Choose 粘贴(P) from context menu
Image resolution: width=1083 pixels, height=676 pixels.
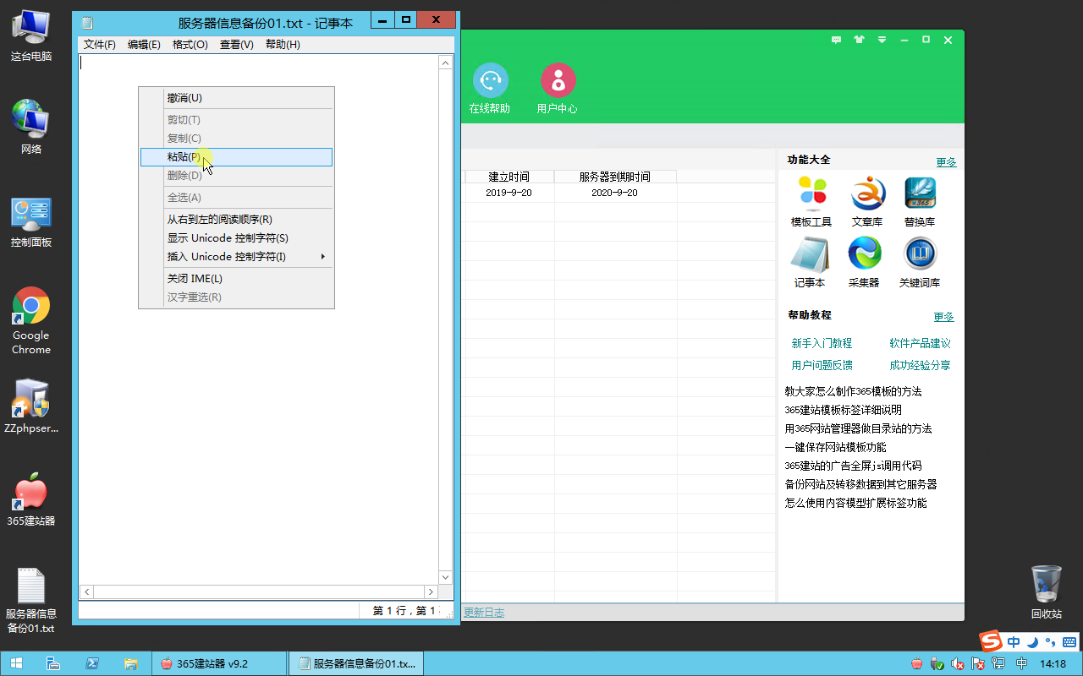(236, 157)
